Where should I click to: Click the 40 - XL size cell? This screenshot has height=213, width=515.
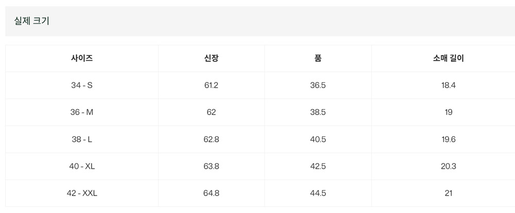[82, 166]
